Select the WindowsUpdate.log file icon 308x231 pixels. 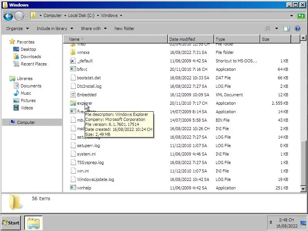point(73,179)
